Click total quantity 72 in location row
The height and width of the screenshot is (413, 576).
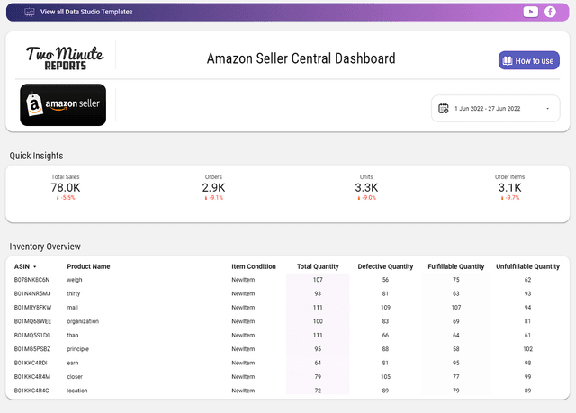coord(318,391)
